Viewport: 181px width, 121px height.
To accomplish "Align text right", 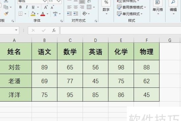I will pyautogui.click(x=82, y=7).
